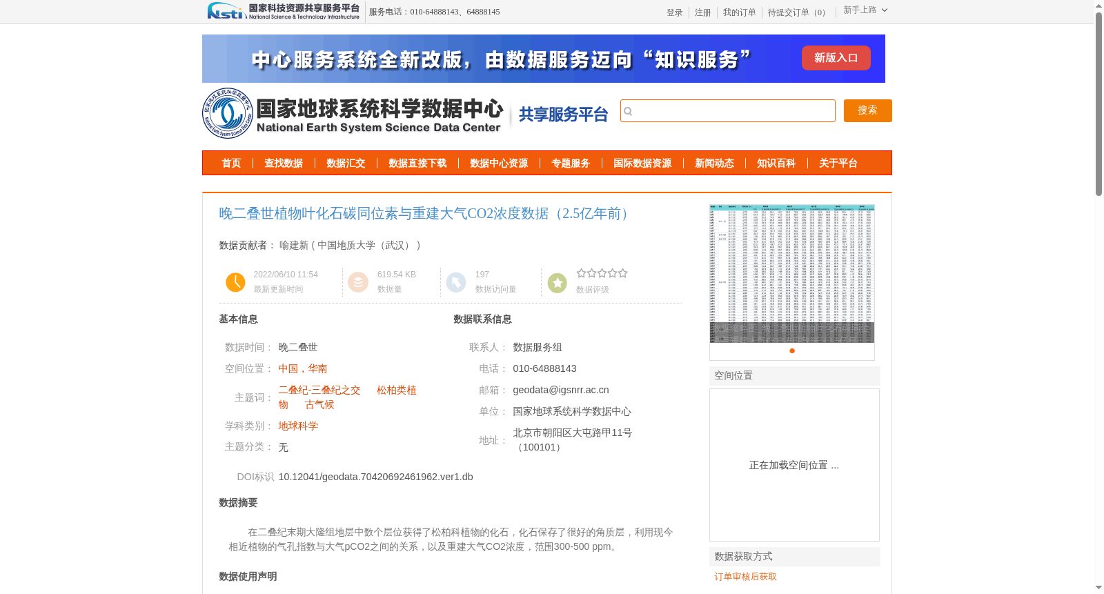Click the fifth rating star
Screen dimensions: 1104x594
[x=622, y=273]
